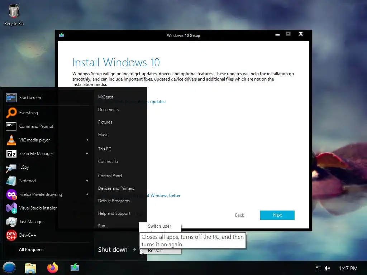This screenshot has width=367, height=275.
Task: Launch the Dev-C++ icon
Action: pos(11,235)
